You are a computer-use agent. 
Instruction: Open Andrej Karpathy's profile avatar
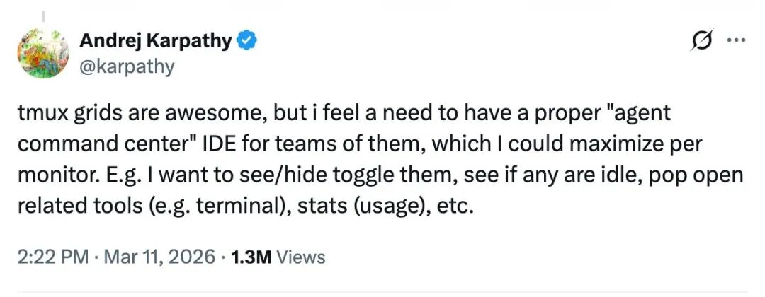tap(44, 53)
